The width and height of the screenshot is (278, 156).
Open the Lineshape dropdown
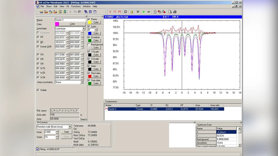point(84,28)
